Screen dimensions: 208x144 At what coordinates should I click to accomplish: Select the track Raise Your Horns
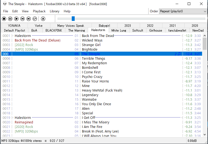coord(95,81)
